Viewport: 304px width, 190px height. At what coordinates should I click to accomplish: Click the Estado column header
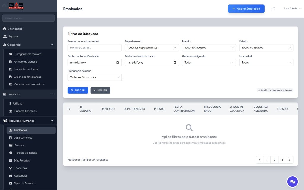282,109
